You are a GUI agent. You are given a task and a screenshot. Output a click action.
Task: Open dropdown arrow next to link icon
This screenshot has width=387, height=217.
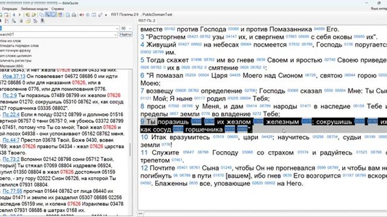point(106,15)
